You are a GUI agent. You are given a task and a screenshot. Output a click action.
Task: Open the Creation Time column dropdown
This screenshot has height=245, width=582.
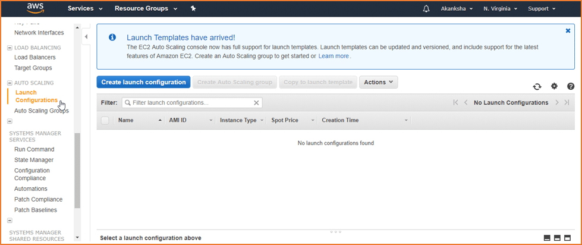pyautogui.click(x=406, y=121)
